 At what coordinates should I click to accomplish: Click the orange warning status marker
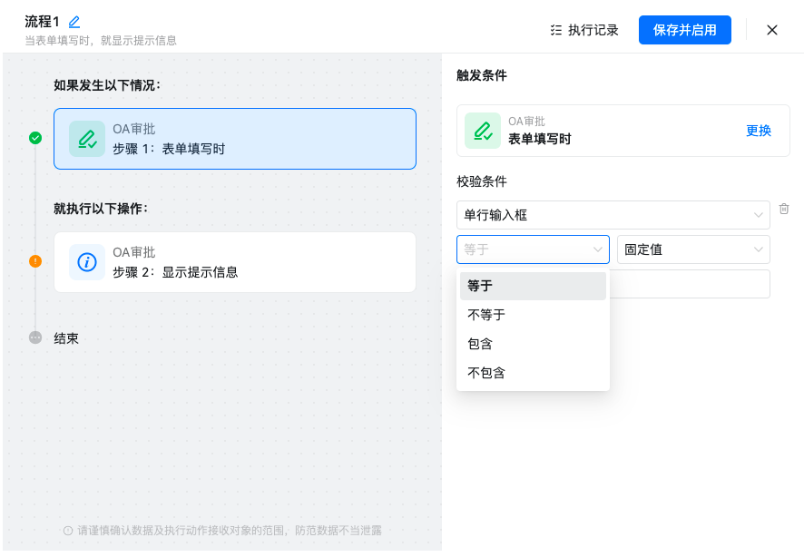[35, 261]
